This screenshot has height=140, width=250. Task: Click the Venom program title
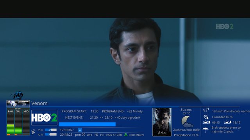tap(39, 103)
